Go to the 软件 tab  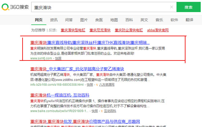[174, 20]
